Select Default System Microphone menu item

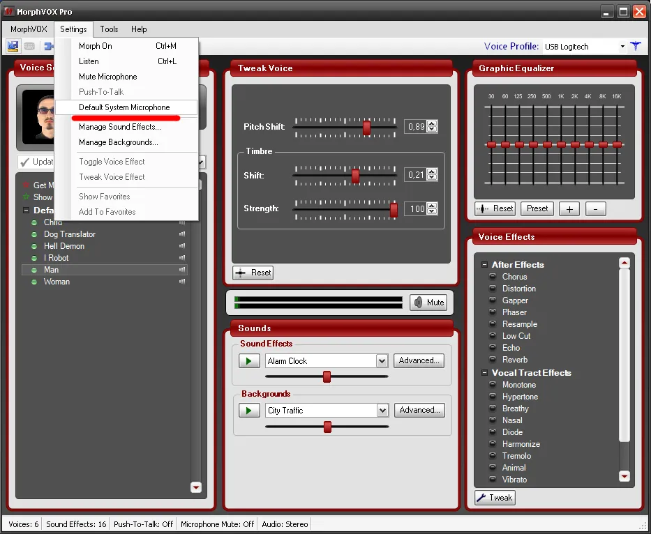(x=124, y=107)
